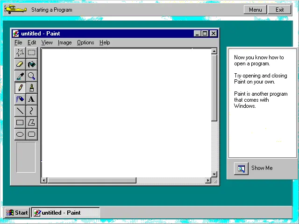Click the horizontal scrollbar left arrow

pos(44,180)
